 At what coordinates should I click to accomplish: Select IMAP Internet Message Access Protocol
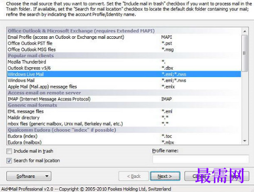coord(124,99)
